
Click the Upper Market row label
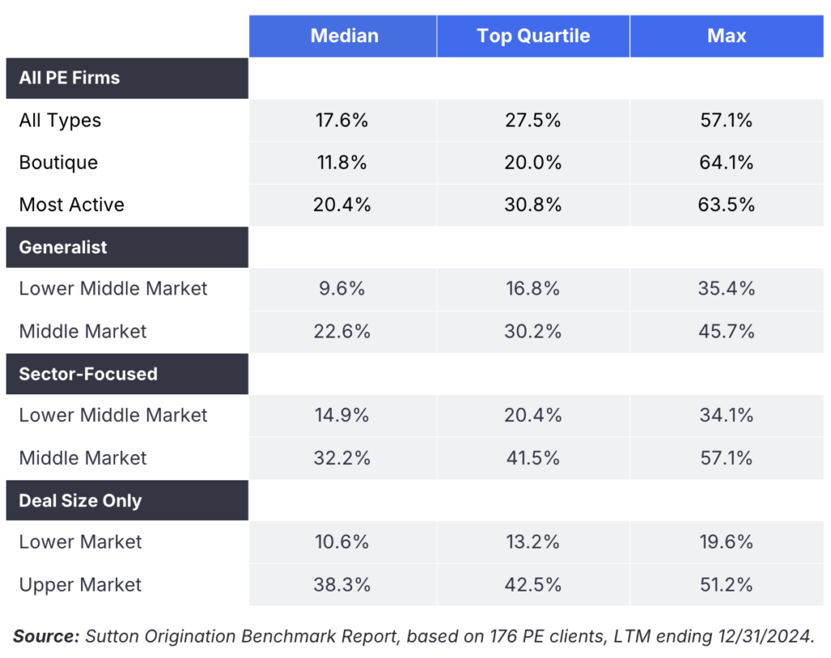tap(80, 585)
